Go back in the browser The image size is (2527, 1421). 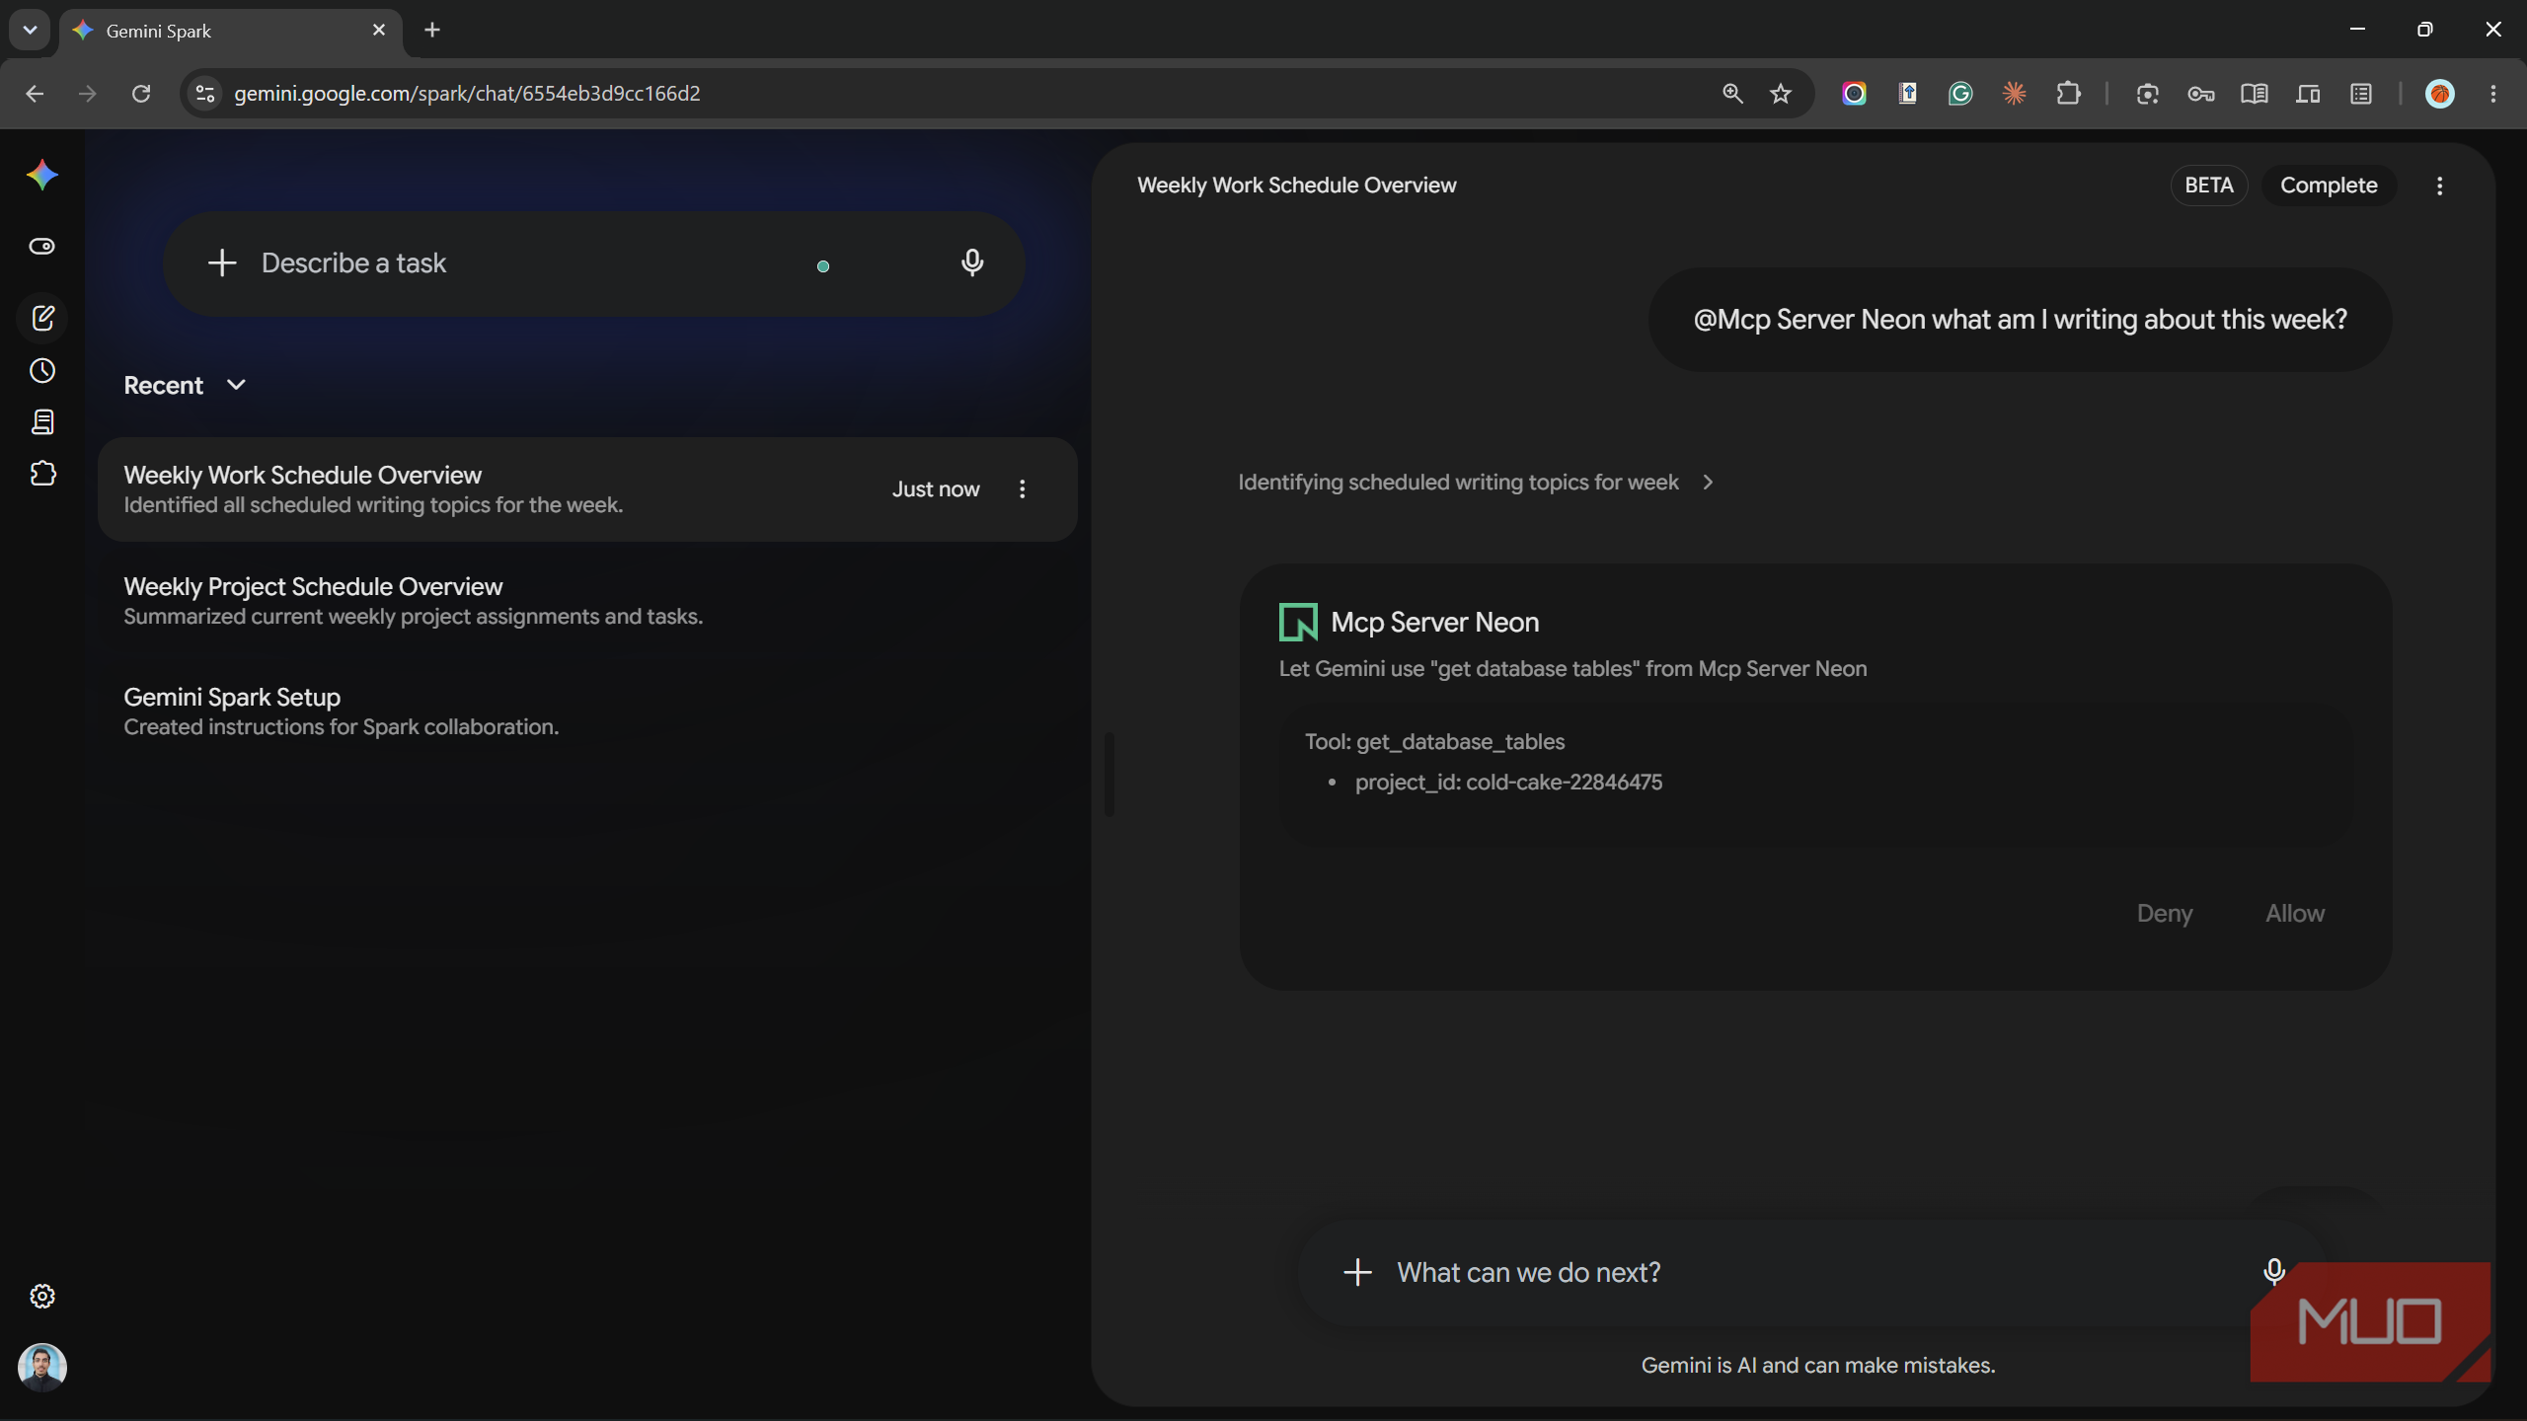pos(35,94)
